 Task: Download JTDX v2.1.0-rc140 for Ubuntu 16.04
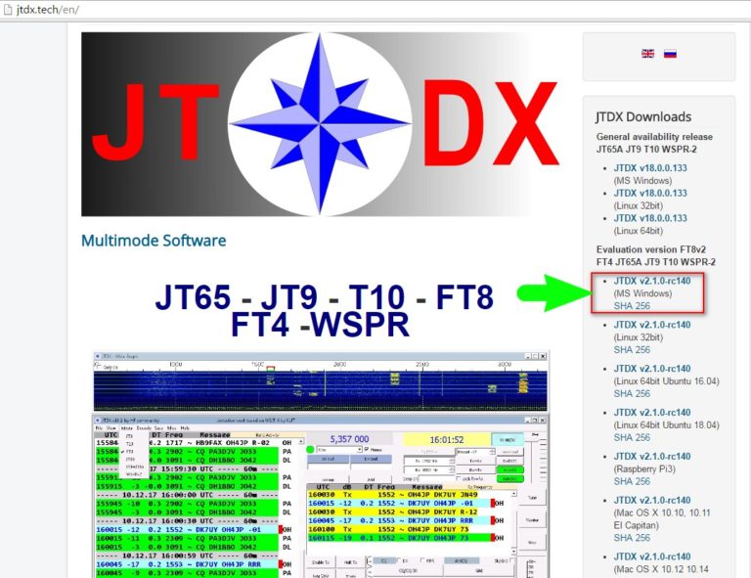click(x=652, y=369)
